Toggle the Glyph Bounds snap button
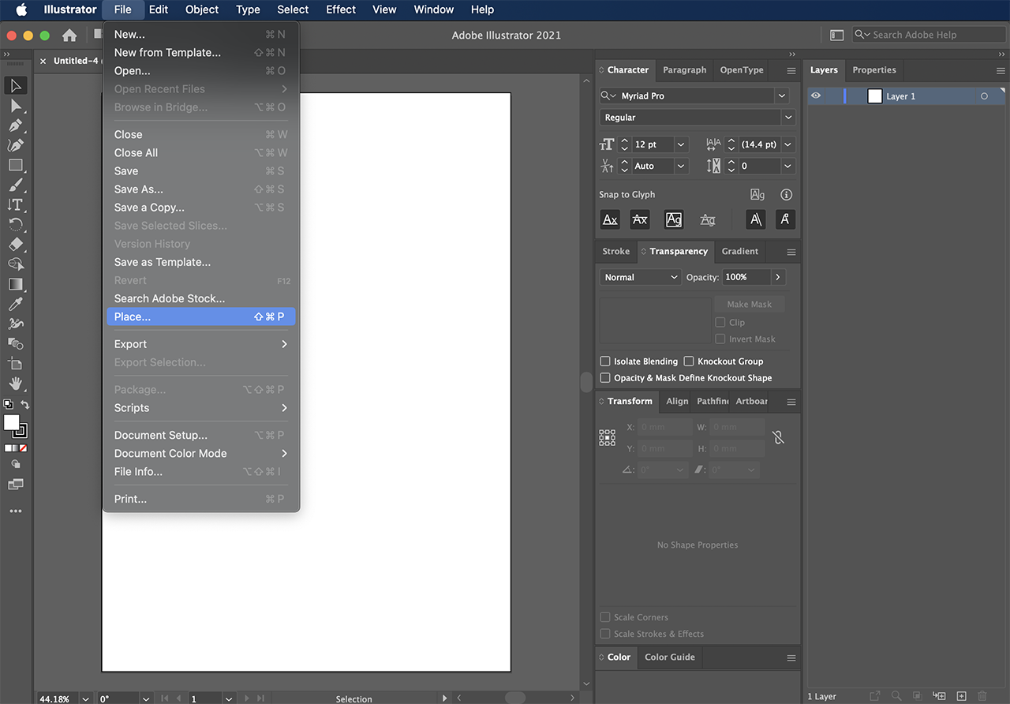 click(673, 219)
